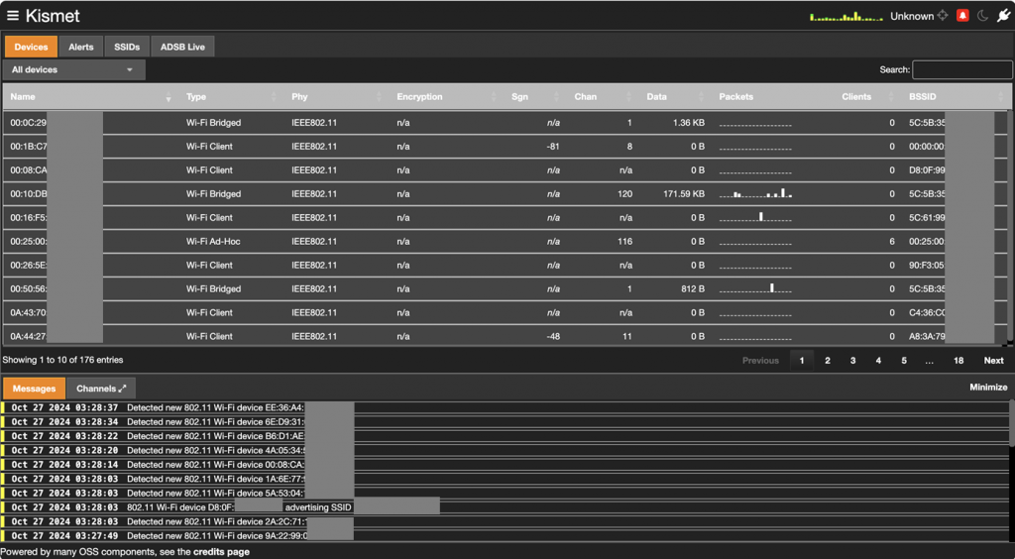Image resolution: width=1015 pixels, height=559 pixels.
Task: Select the device row starting 00:26:5E
Action: [505, 266]
